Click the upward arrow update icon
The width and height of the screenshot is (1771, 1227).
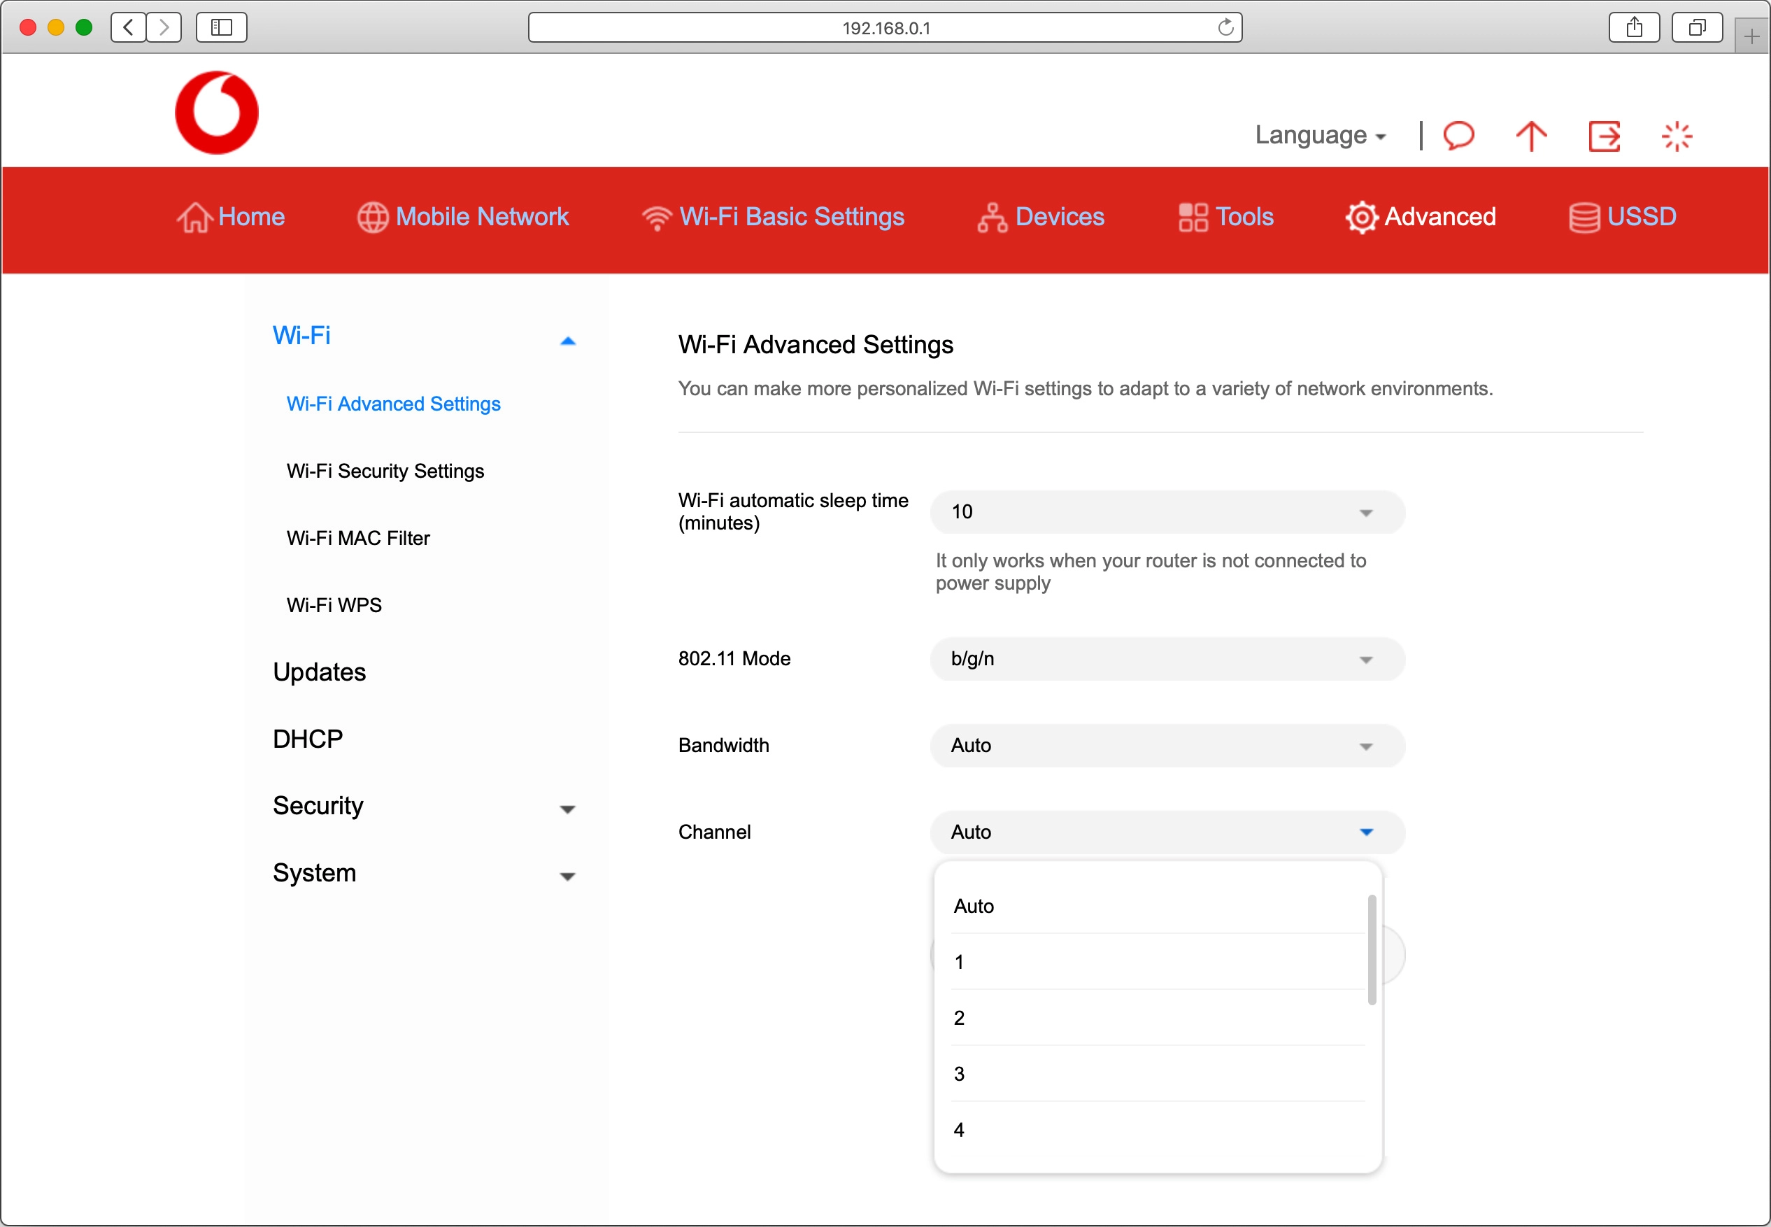(x=1530, y=136)
